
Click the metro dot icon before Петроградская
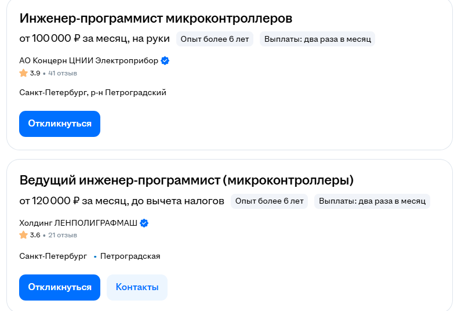point(95,256)
